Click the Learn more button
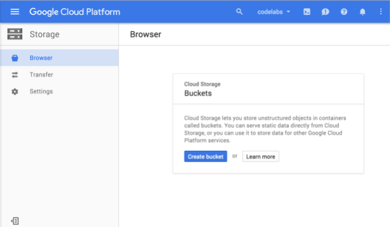390x227 pixels. [x=261, y=157]
